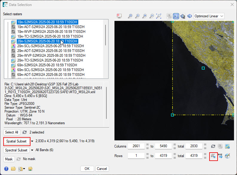Image resolution: width=237 pixels, height=175 pixels.
Task: Clear selection using icon beside Select All
Action: 25,132
